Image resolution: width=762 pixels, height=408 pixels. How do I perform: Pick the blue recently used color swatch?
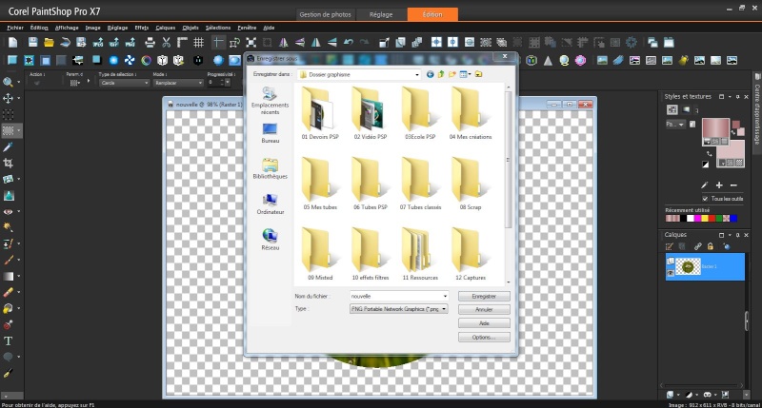[733, 219]
